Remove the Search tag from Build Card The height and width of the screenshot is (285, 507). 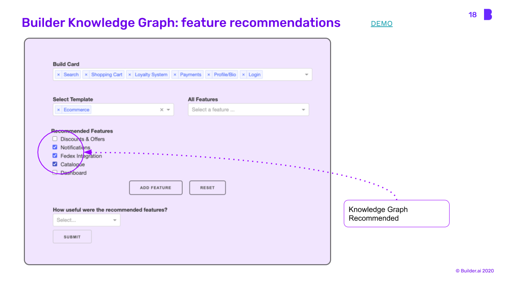[59, 74]
